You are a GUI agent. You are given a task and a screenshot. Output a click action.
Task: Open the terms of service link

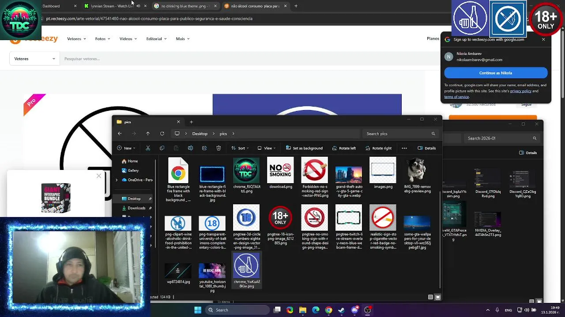456,97
